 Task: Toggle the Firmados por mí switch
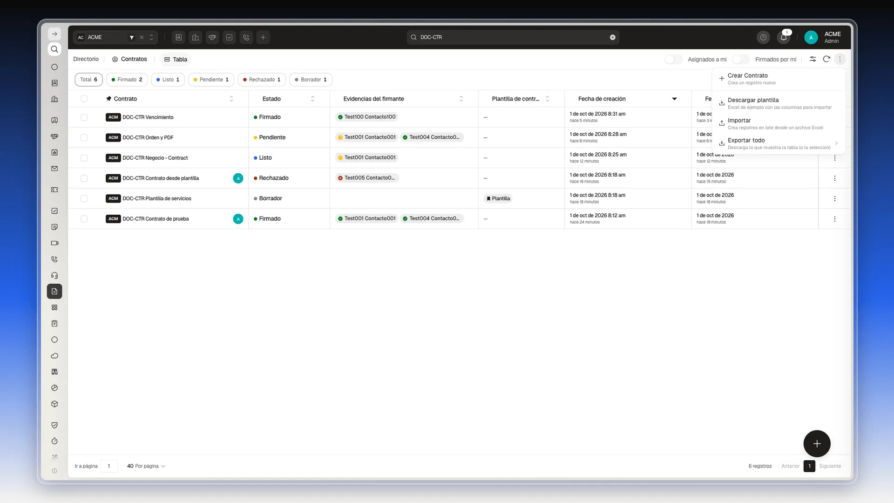click(740, 59)
